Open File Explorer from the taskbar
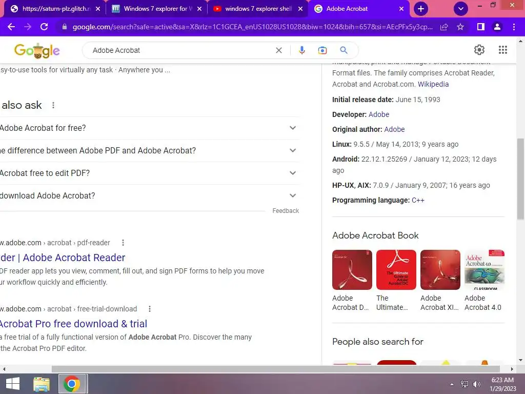Screen dimensions: 525x394 click(41, 384)
